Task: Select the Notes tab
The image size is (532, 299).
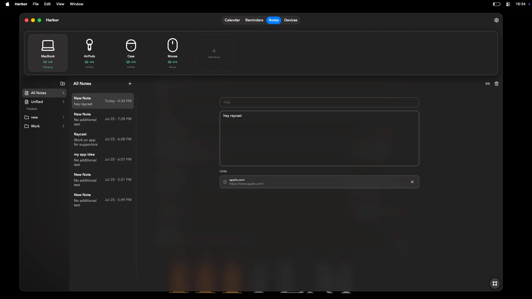Action: tap(274, 20)
